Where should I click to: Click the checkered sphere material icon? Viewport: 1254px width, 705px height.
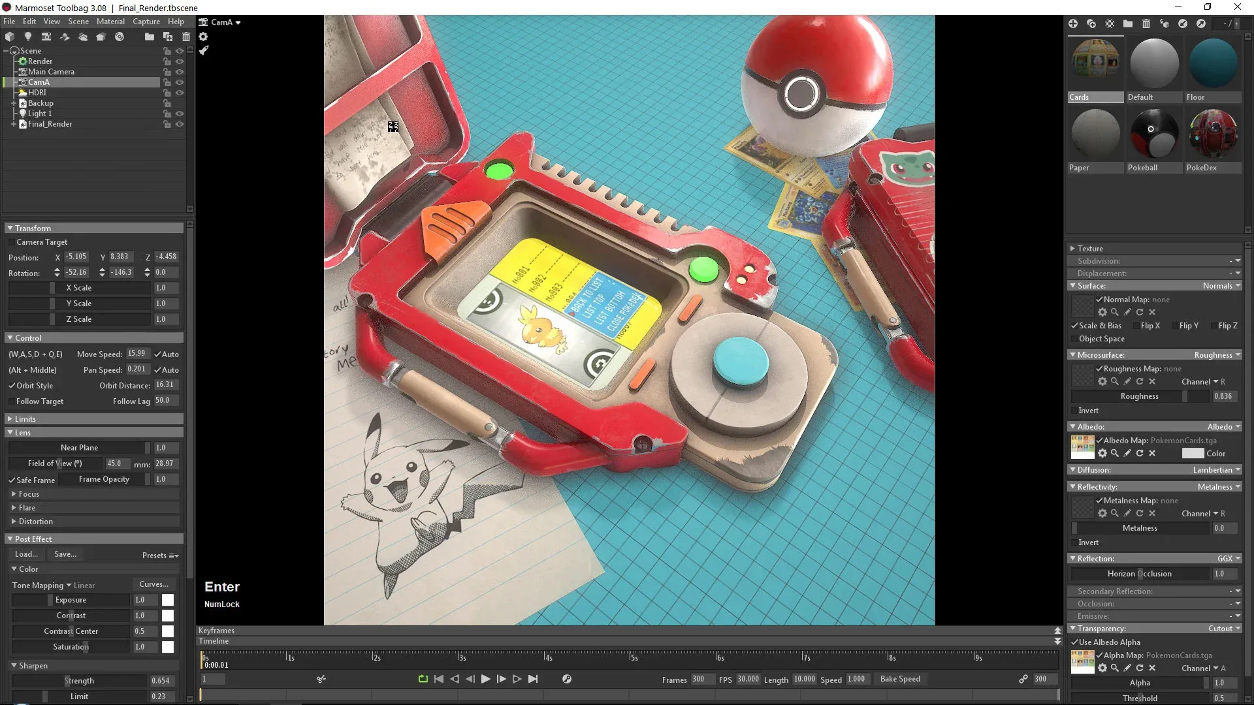pos(1110,23)
